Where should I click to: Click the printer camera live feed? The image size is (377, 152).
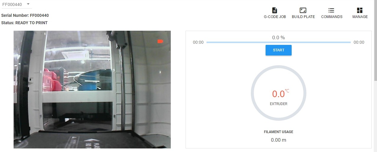(x=92, y=89)
